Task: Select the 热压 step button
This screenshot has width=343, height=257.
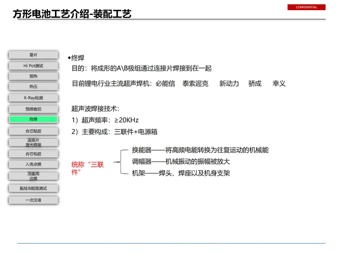Action: point(33,87)
